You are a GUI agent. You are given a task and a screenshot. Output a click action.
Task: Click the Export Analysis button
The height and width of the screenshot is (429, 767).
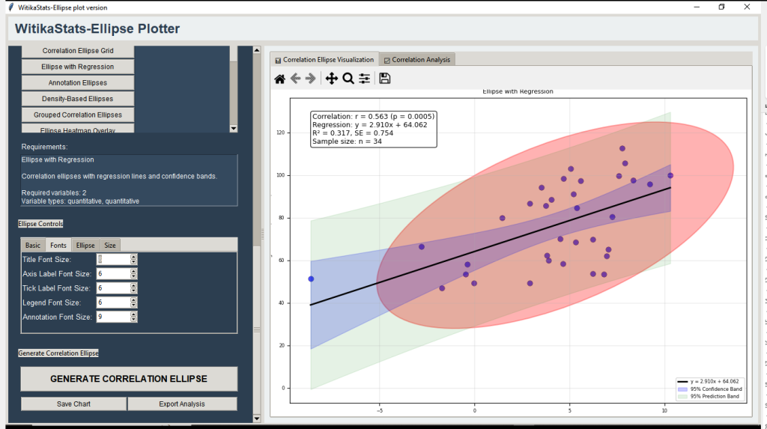click(182, 404)
